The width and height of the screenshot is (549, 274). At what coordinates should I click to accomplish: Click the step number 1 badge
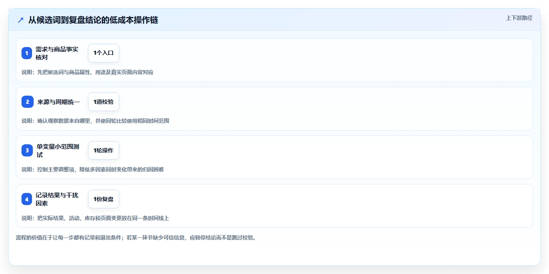click(x=27, y=53)
